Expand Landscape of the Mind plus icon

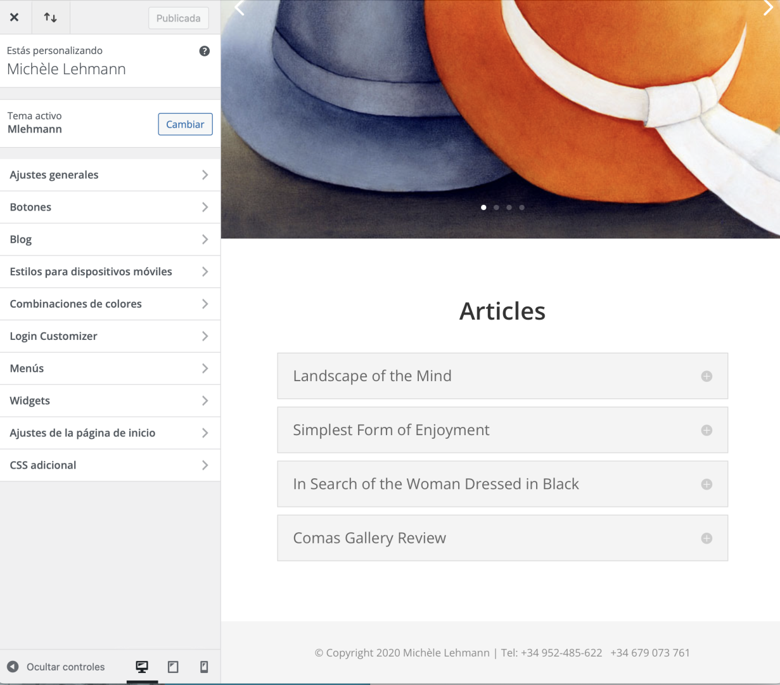pyautogui.click(x=706, y=377)
